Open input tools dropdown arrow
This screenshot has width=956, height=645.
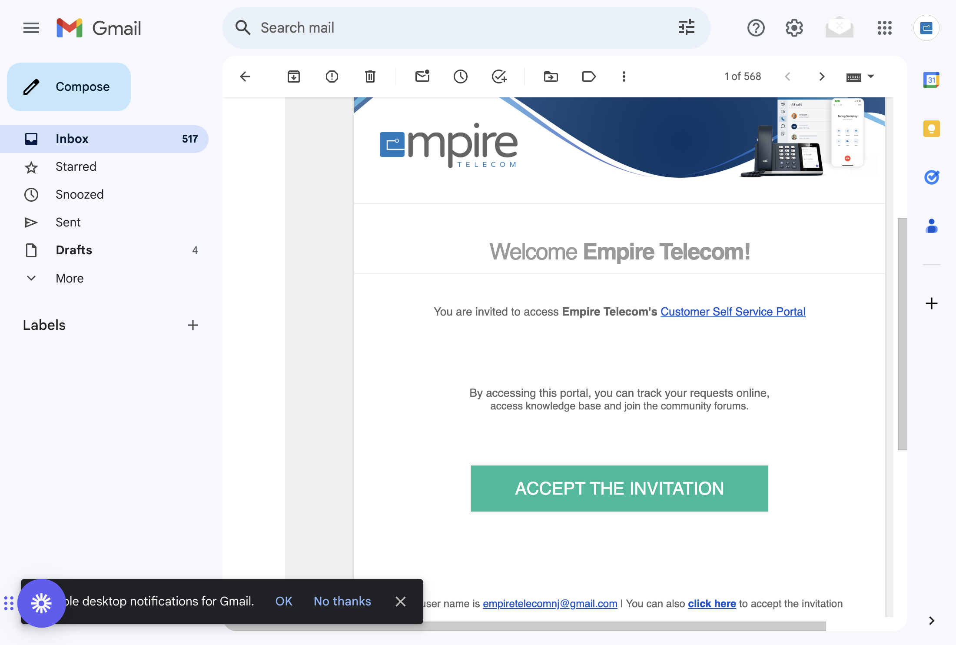pos(871,76)
